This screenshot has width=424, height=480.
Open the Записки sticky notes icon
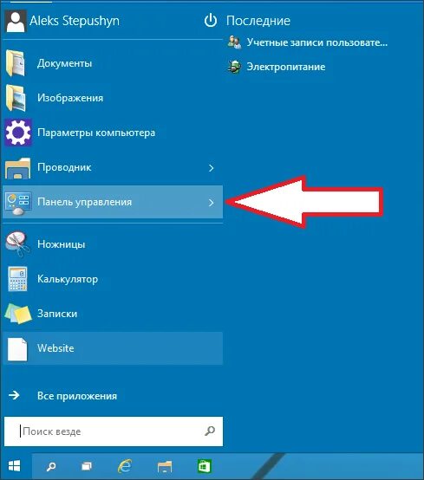click(18, 314)
